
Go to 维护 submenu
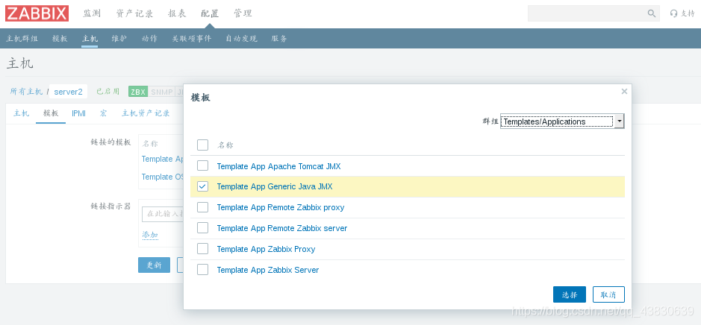[x=119, y=39]
